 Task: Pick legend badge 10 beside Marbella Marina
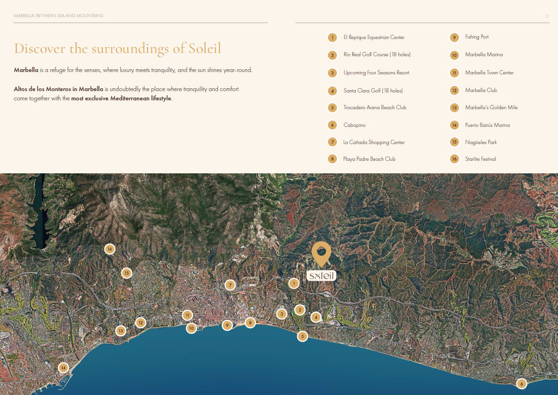click(x=454, y=55)
